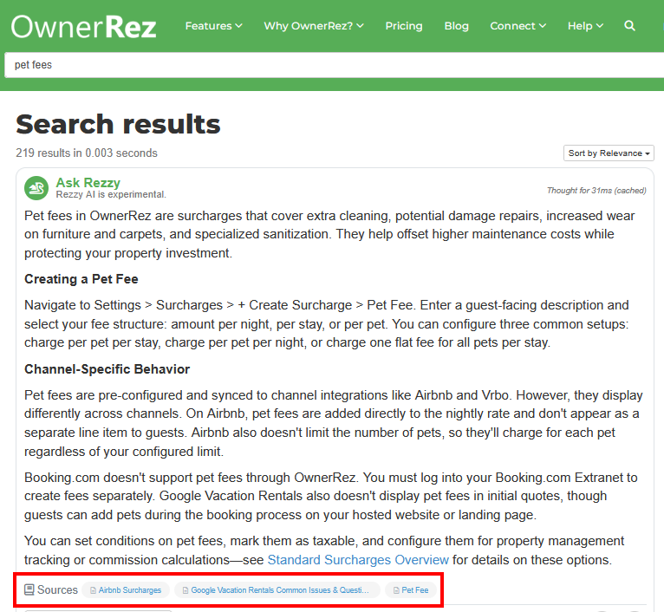This screenshot has height=612, width=664.
Task: Go to the Blog
Action: tap(457, 26)
